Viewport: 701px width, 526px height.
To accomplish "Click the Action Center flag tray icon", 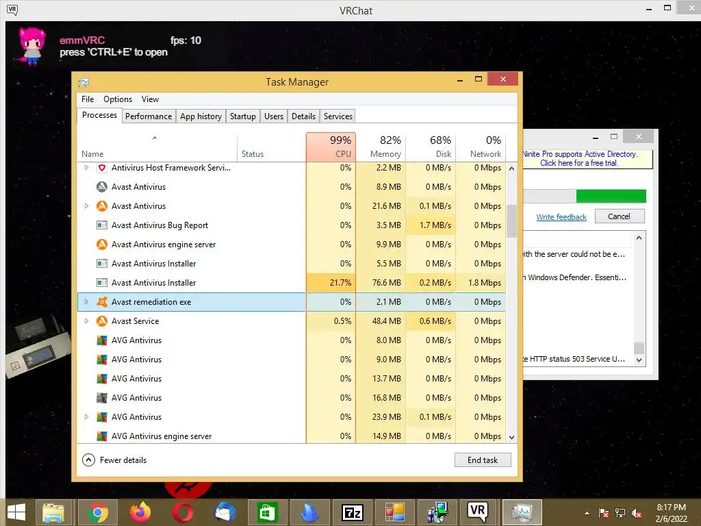I will coord(604,513).
